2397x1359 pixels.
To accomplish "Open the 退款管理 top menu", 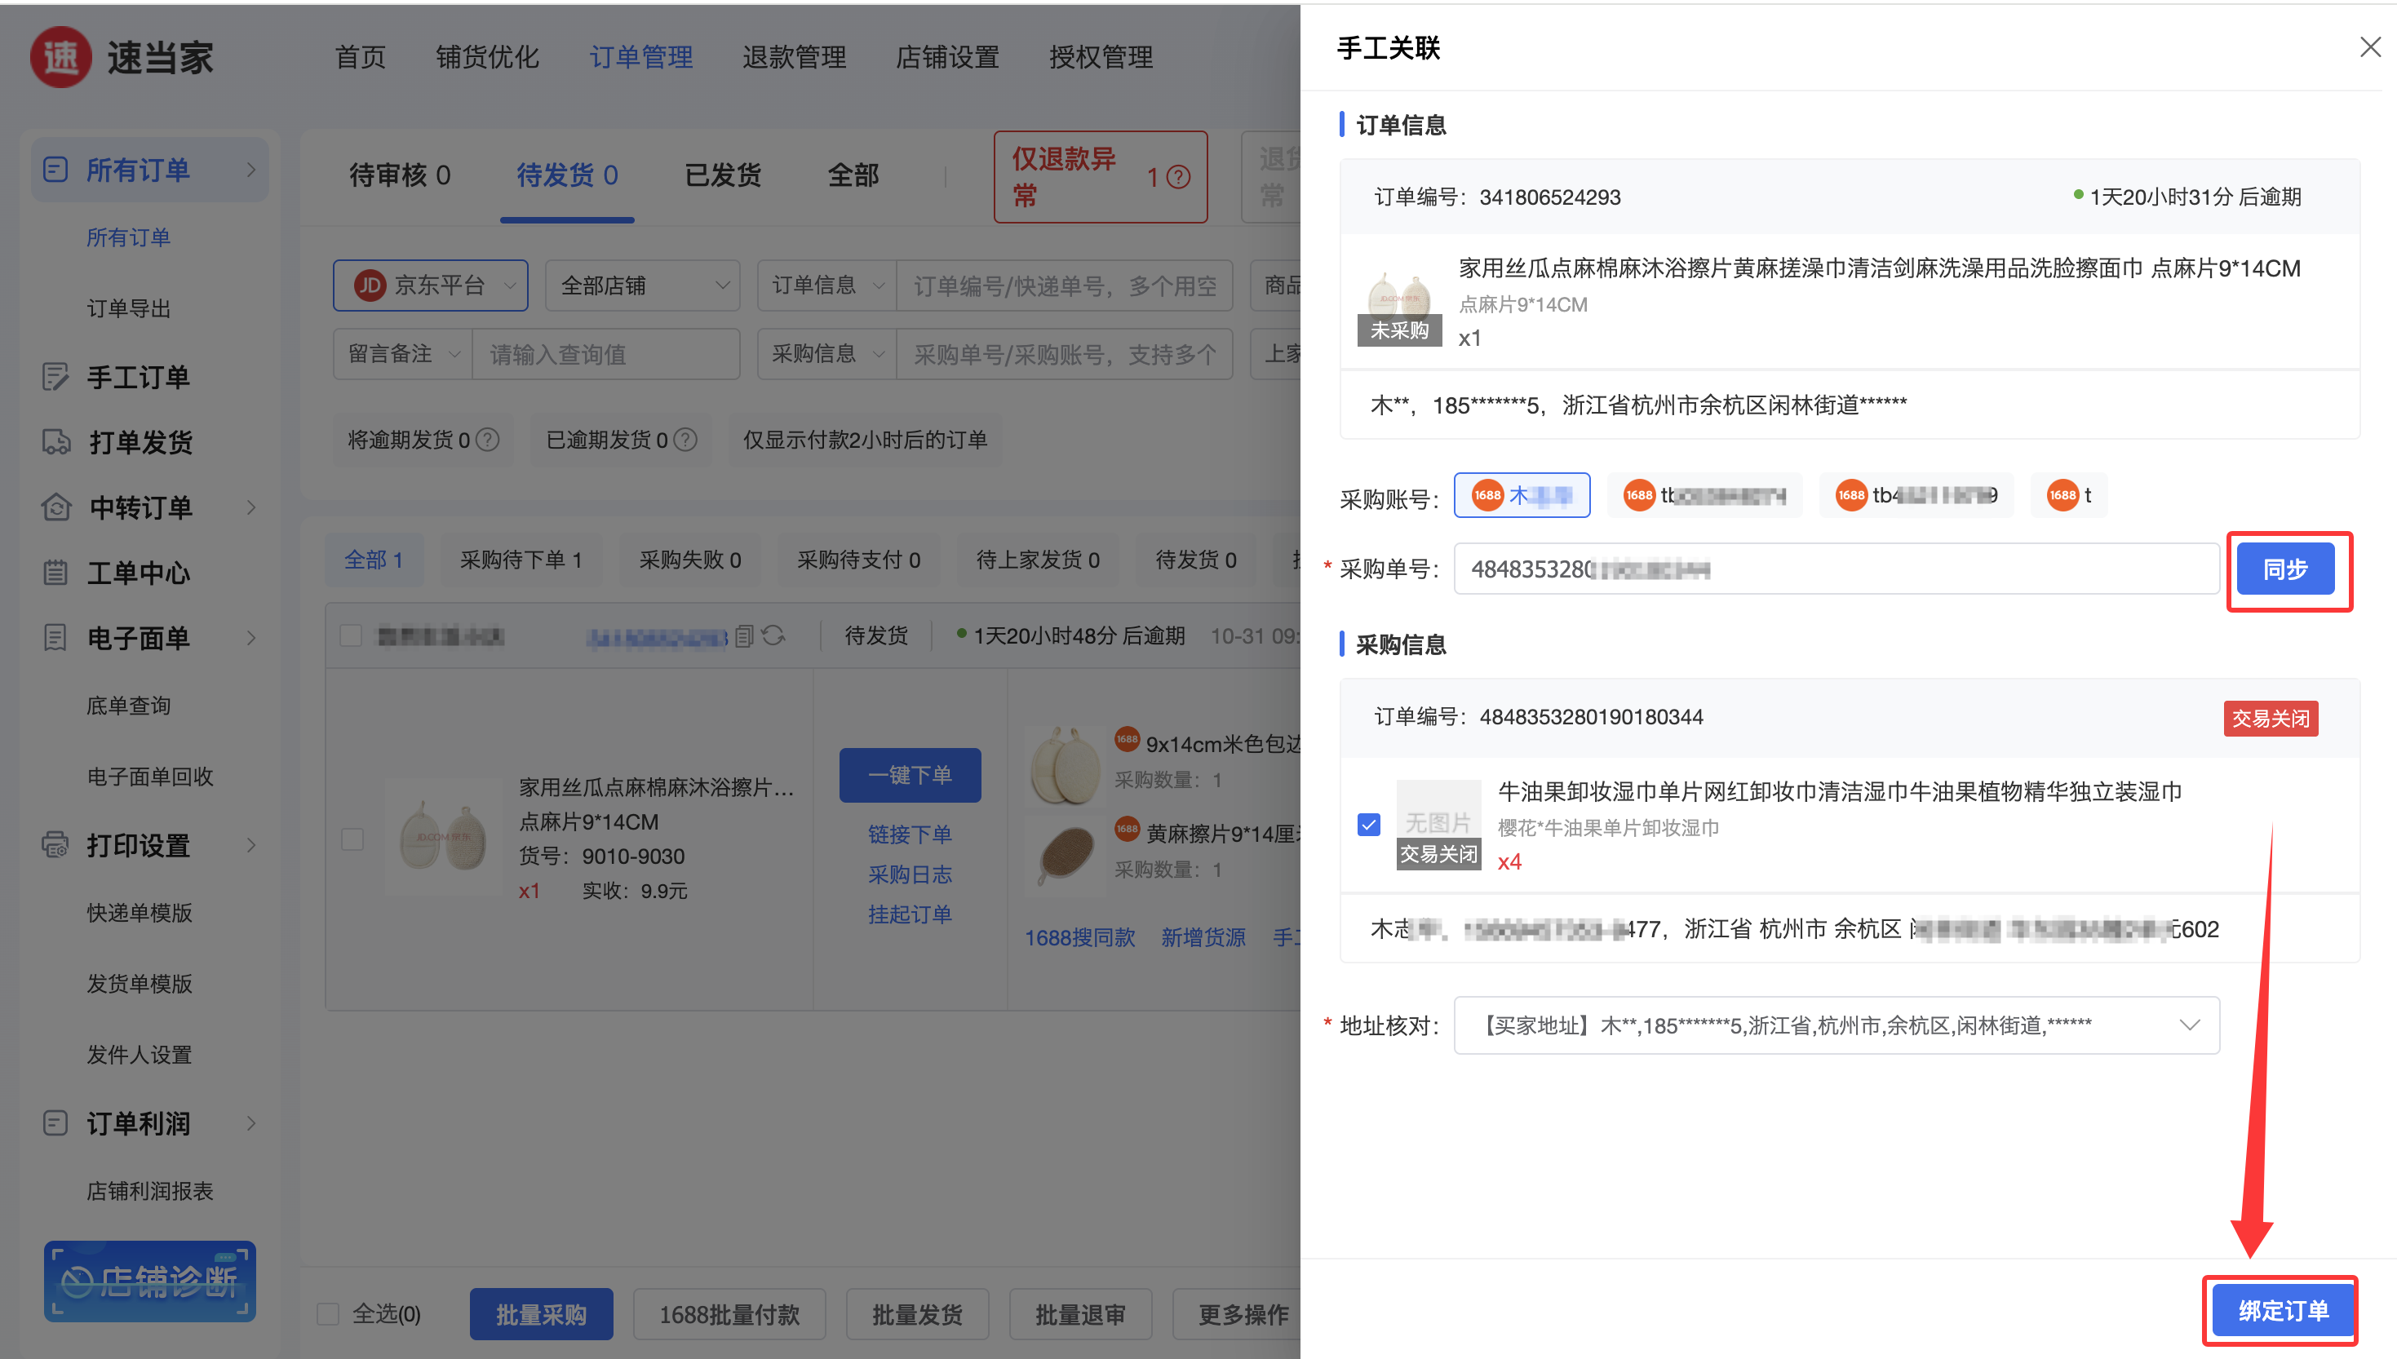I will (793, 57).
